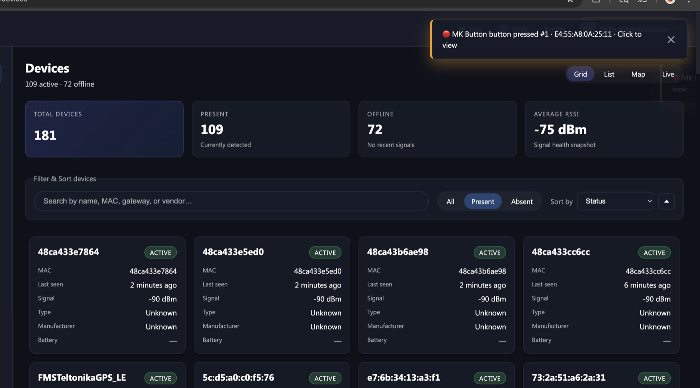
Task: Show only Absent devices
Action: point(522,202)
